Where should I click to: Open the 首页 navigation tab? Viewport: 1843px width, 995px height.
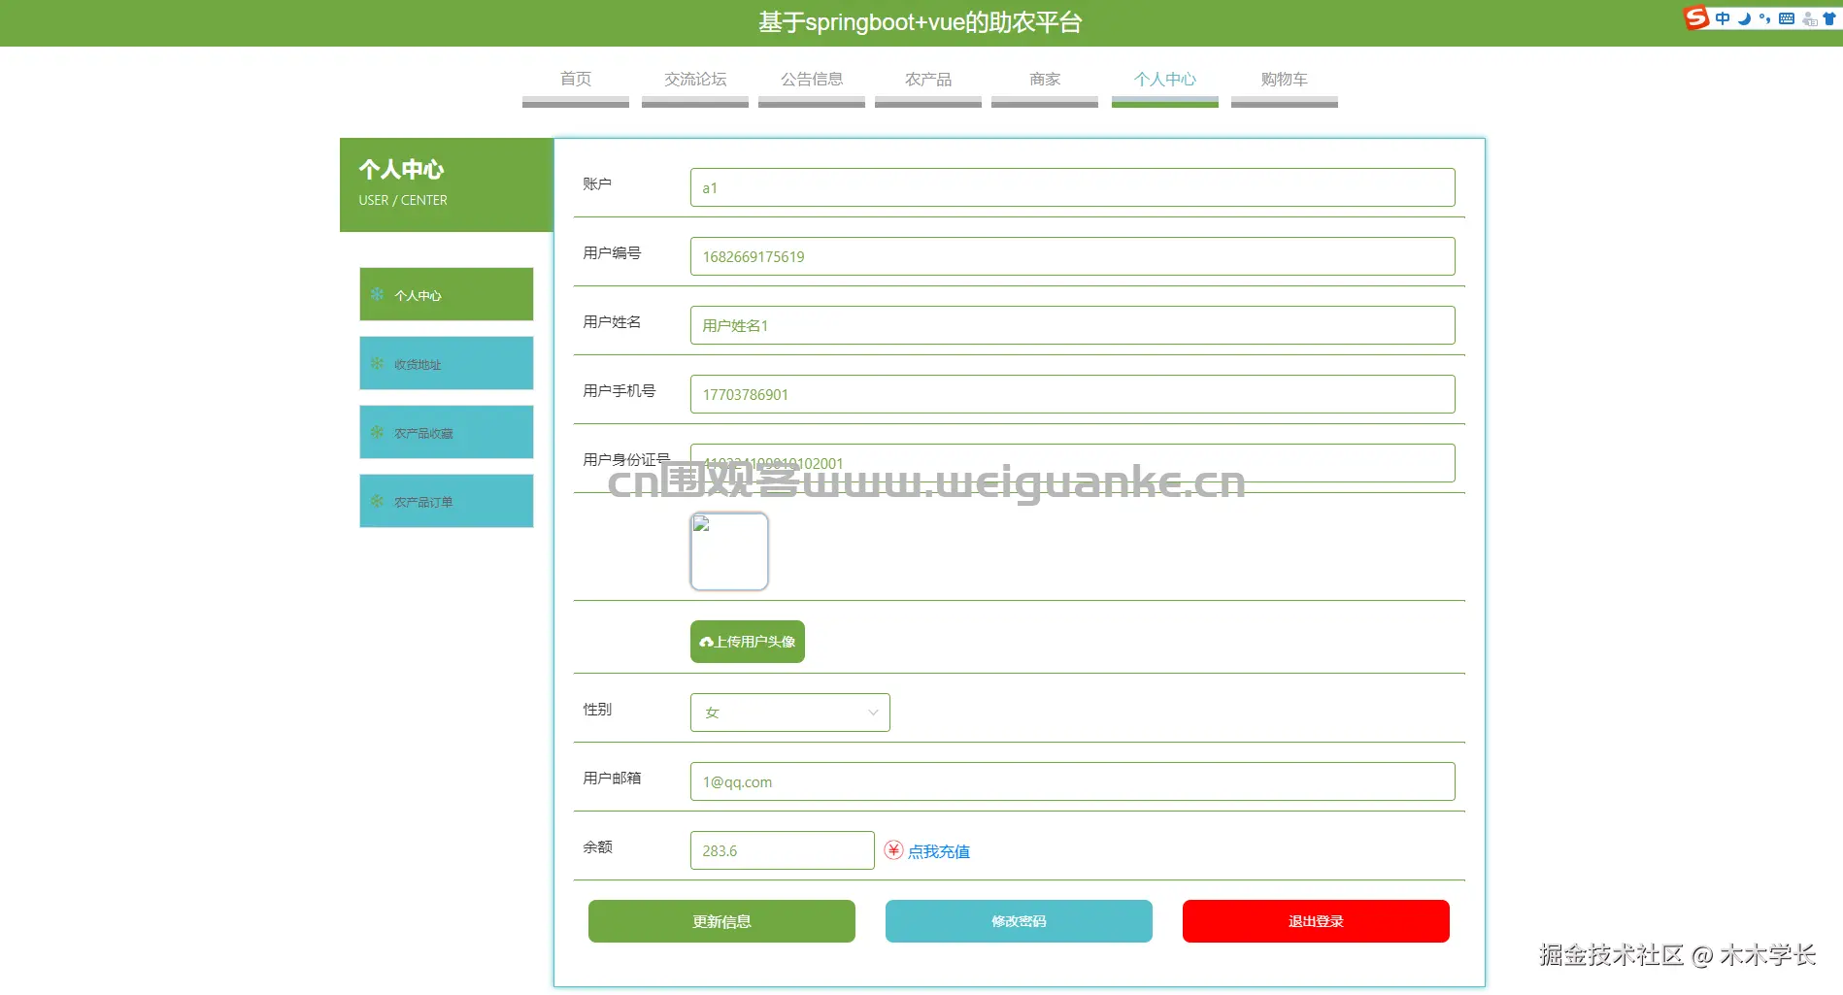tap(575, 80)
